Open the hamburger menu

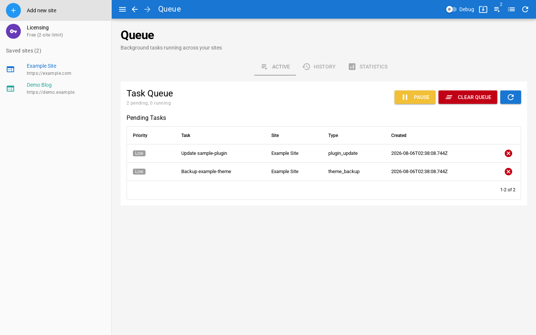pos(122,9)
